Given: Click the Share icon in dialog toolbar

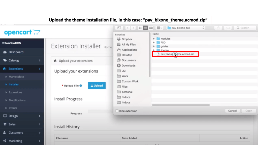Looking at the screenshot, I should point(218,28).
